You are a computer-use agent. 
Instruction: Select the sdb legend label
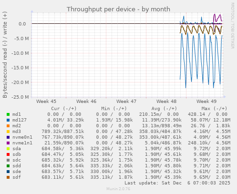17,154
